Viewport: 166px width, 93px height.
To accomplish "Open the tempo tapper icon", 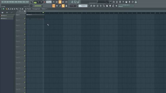I will tap(113, 6).
